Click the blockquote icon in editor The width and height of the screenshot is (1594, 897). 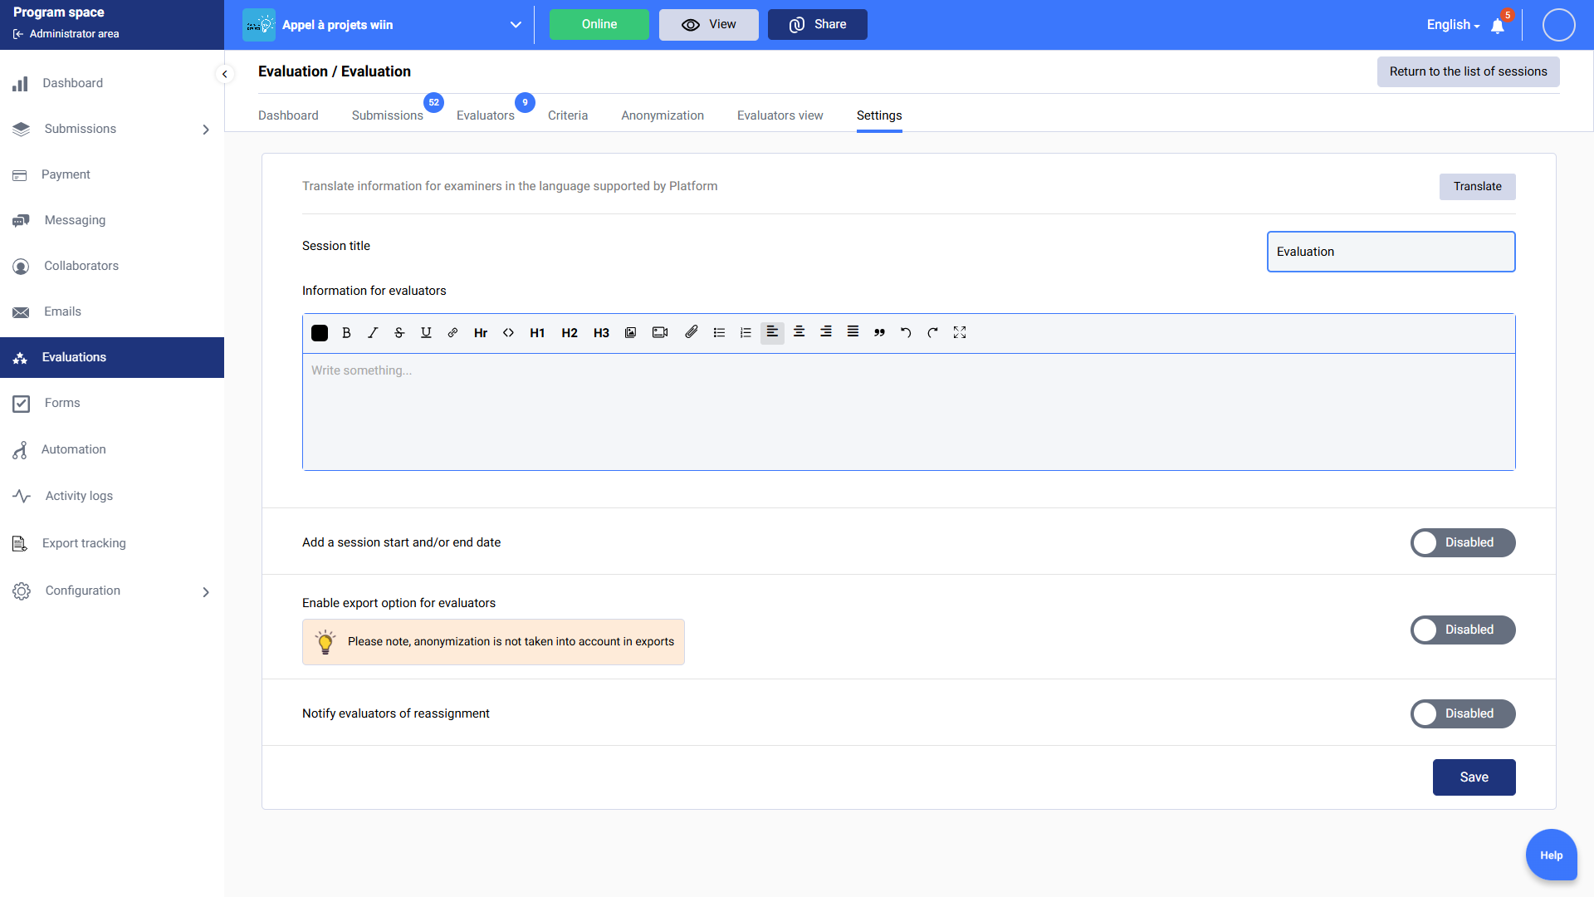(x=879, y=333)
